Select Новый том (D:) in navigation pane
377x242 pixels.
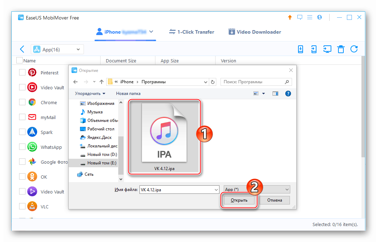click(x=99, y=154)
